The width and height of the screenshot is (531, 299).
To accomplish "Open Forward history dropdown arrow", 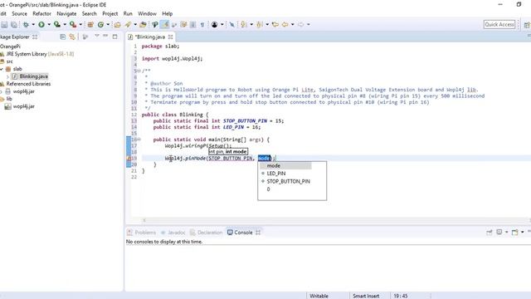I will [x=308, y=24].
